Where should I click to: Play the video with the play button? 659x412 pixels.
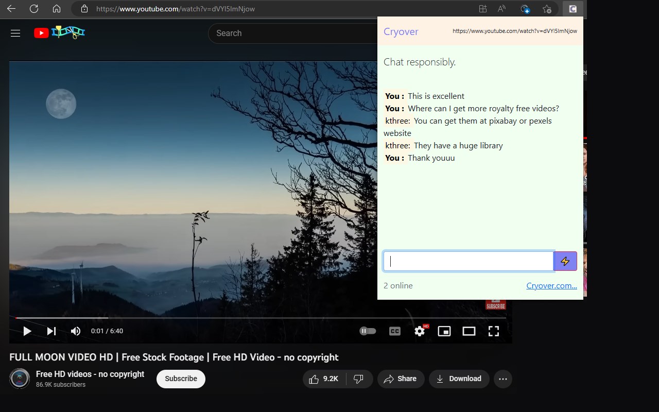click(27, 331)
